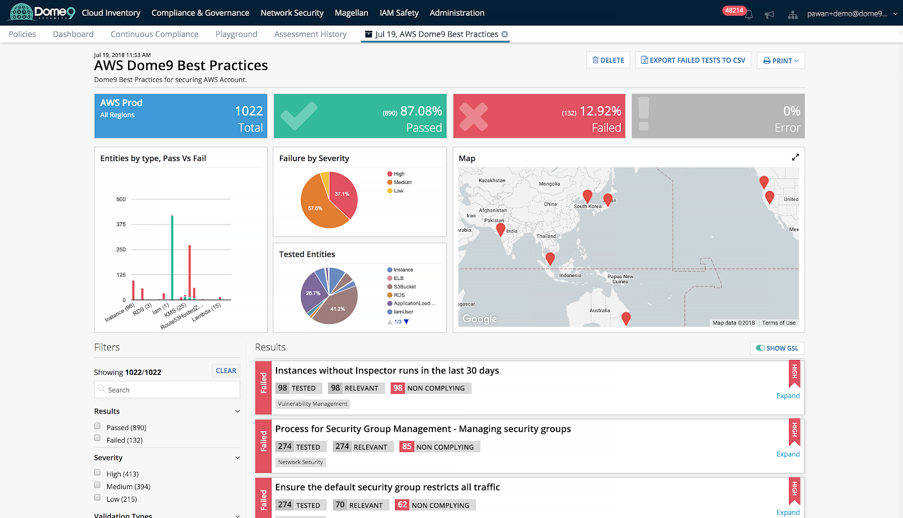This screenshot has width=903, height=518.
Task: Collapse the Results filter section
Action: tap(238, 411)
